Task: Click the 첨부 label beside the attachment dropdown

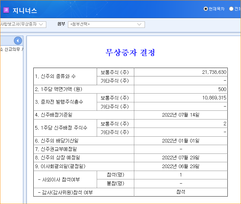Action: pos(61,24)
